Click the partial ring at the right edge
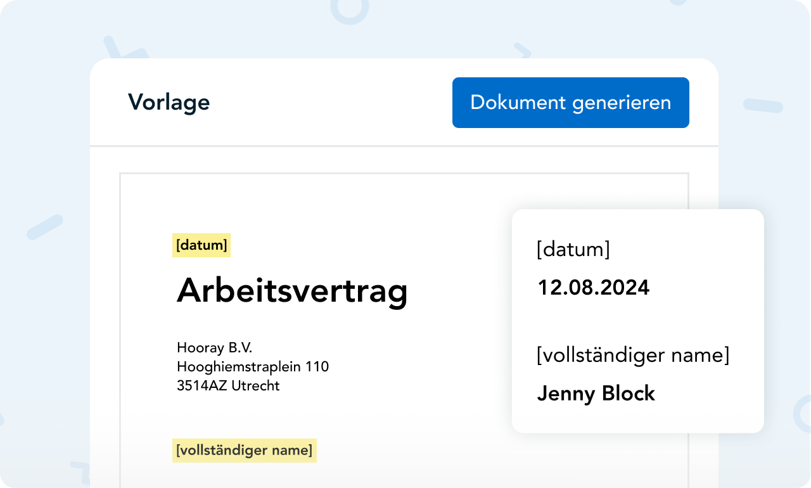The height and width of the screenshot is (488, 811). click(802, 413)
